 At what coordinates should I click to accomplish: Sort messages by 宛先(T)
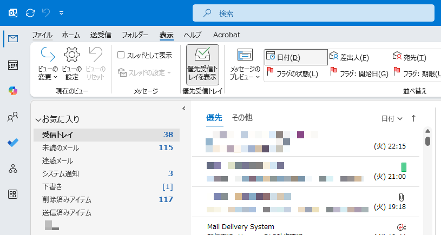pos(410,57)
